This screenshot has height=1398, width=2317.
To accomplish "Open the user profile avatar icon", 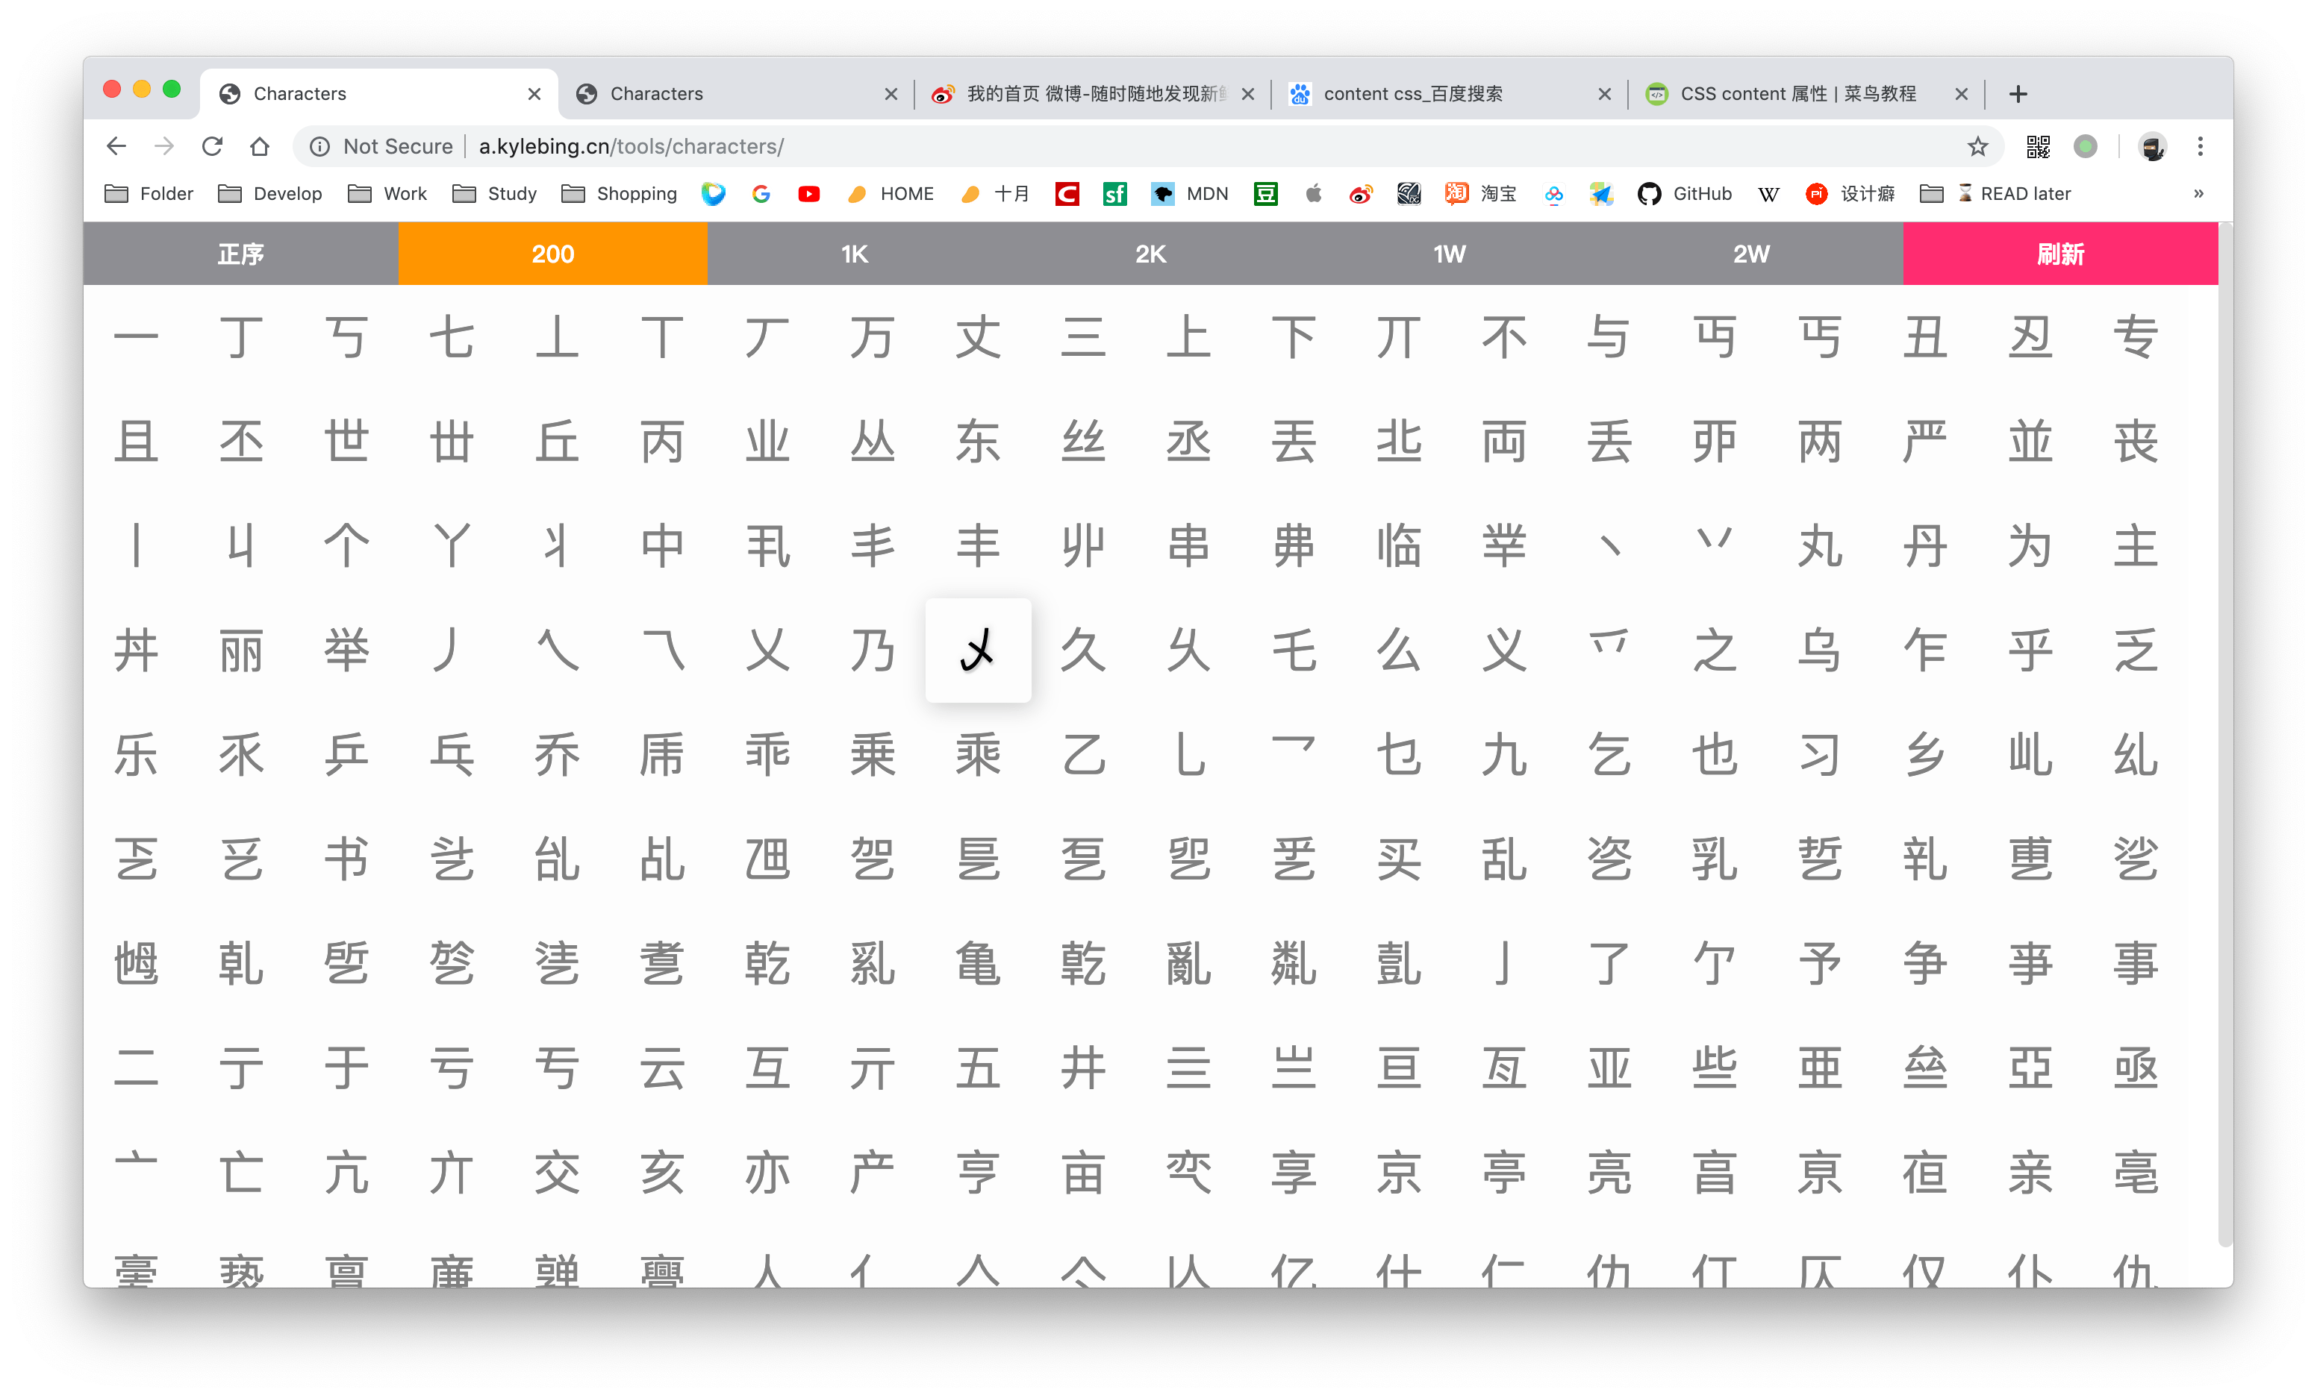I will (2153, 146).
